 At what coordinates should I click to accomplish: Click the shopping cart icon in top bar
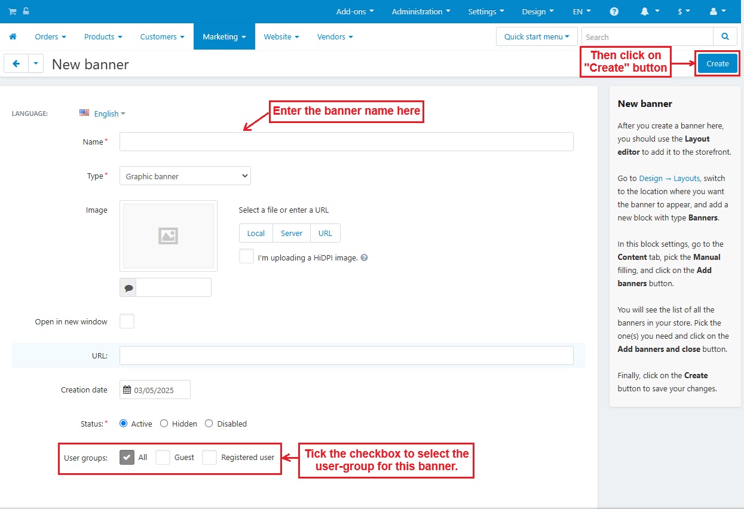coord(12,11)
